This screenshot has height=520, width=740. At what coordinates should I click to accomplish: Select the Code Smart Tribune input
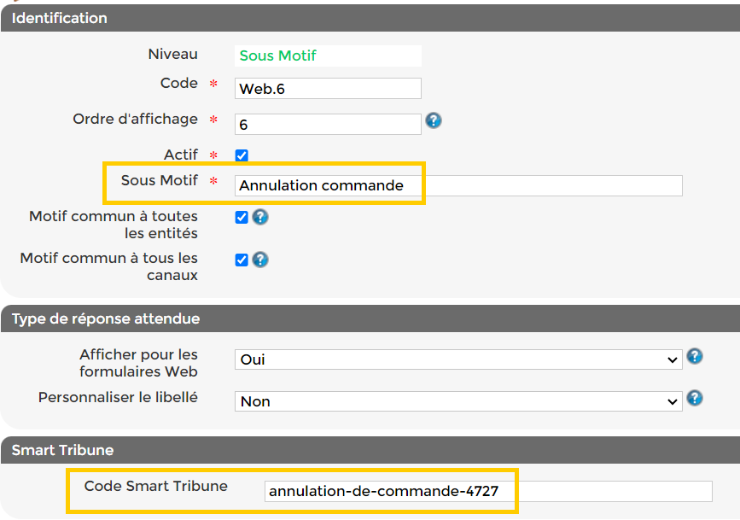click(x=487, y=491)
